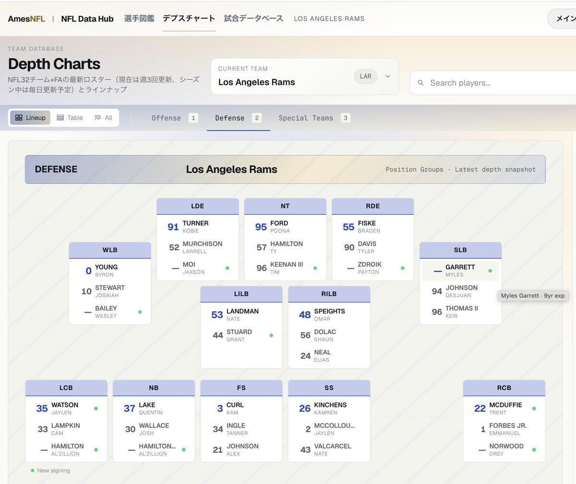Click the All players people icon
576x484 pixels.
pyautogui.click(x=98, y=118)
